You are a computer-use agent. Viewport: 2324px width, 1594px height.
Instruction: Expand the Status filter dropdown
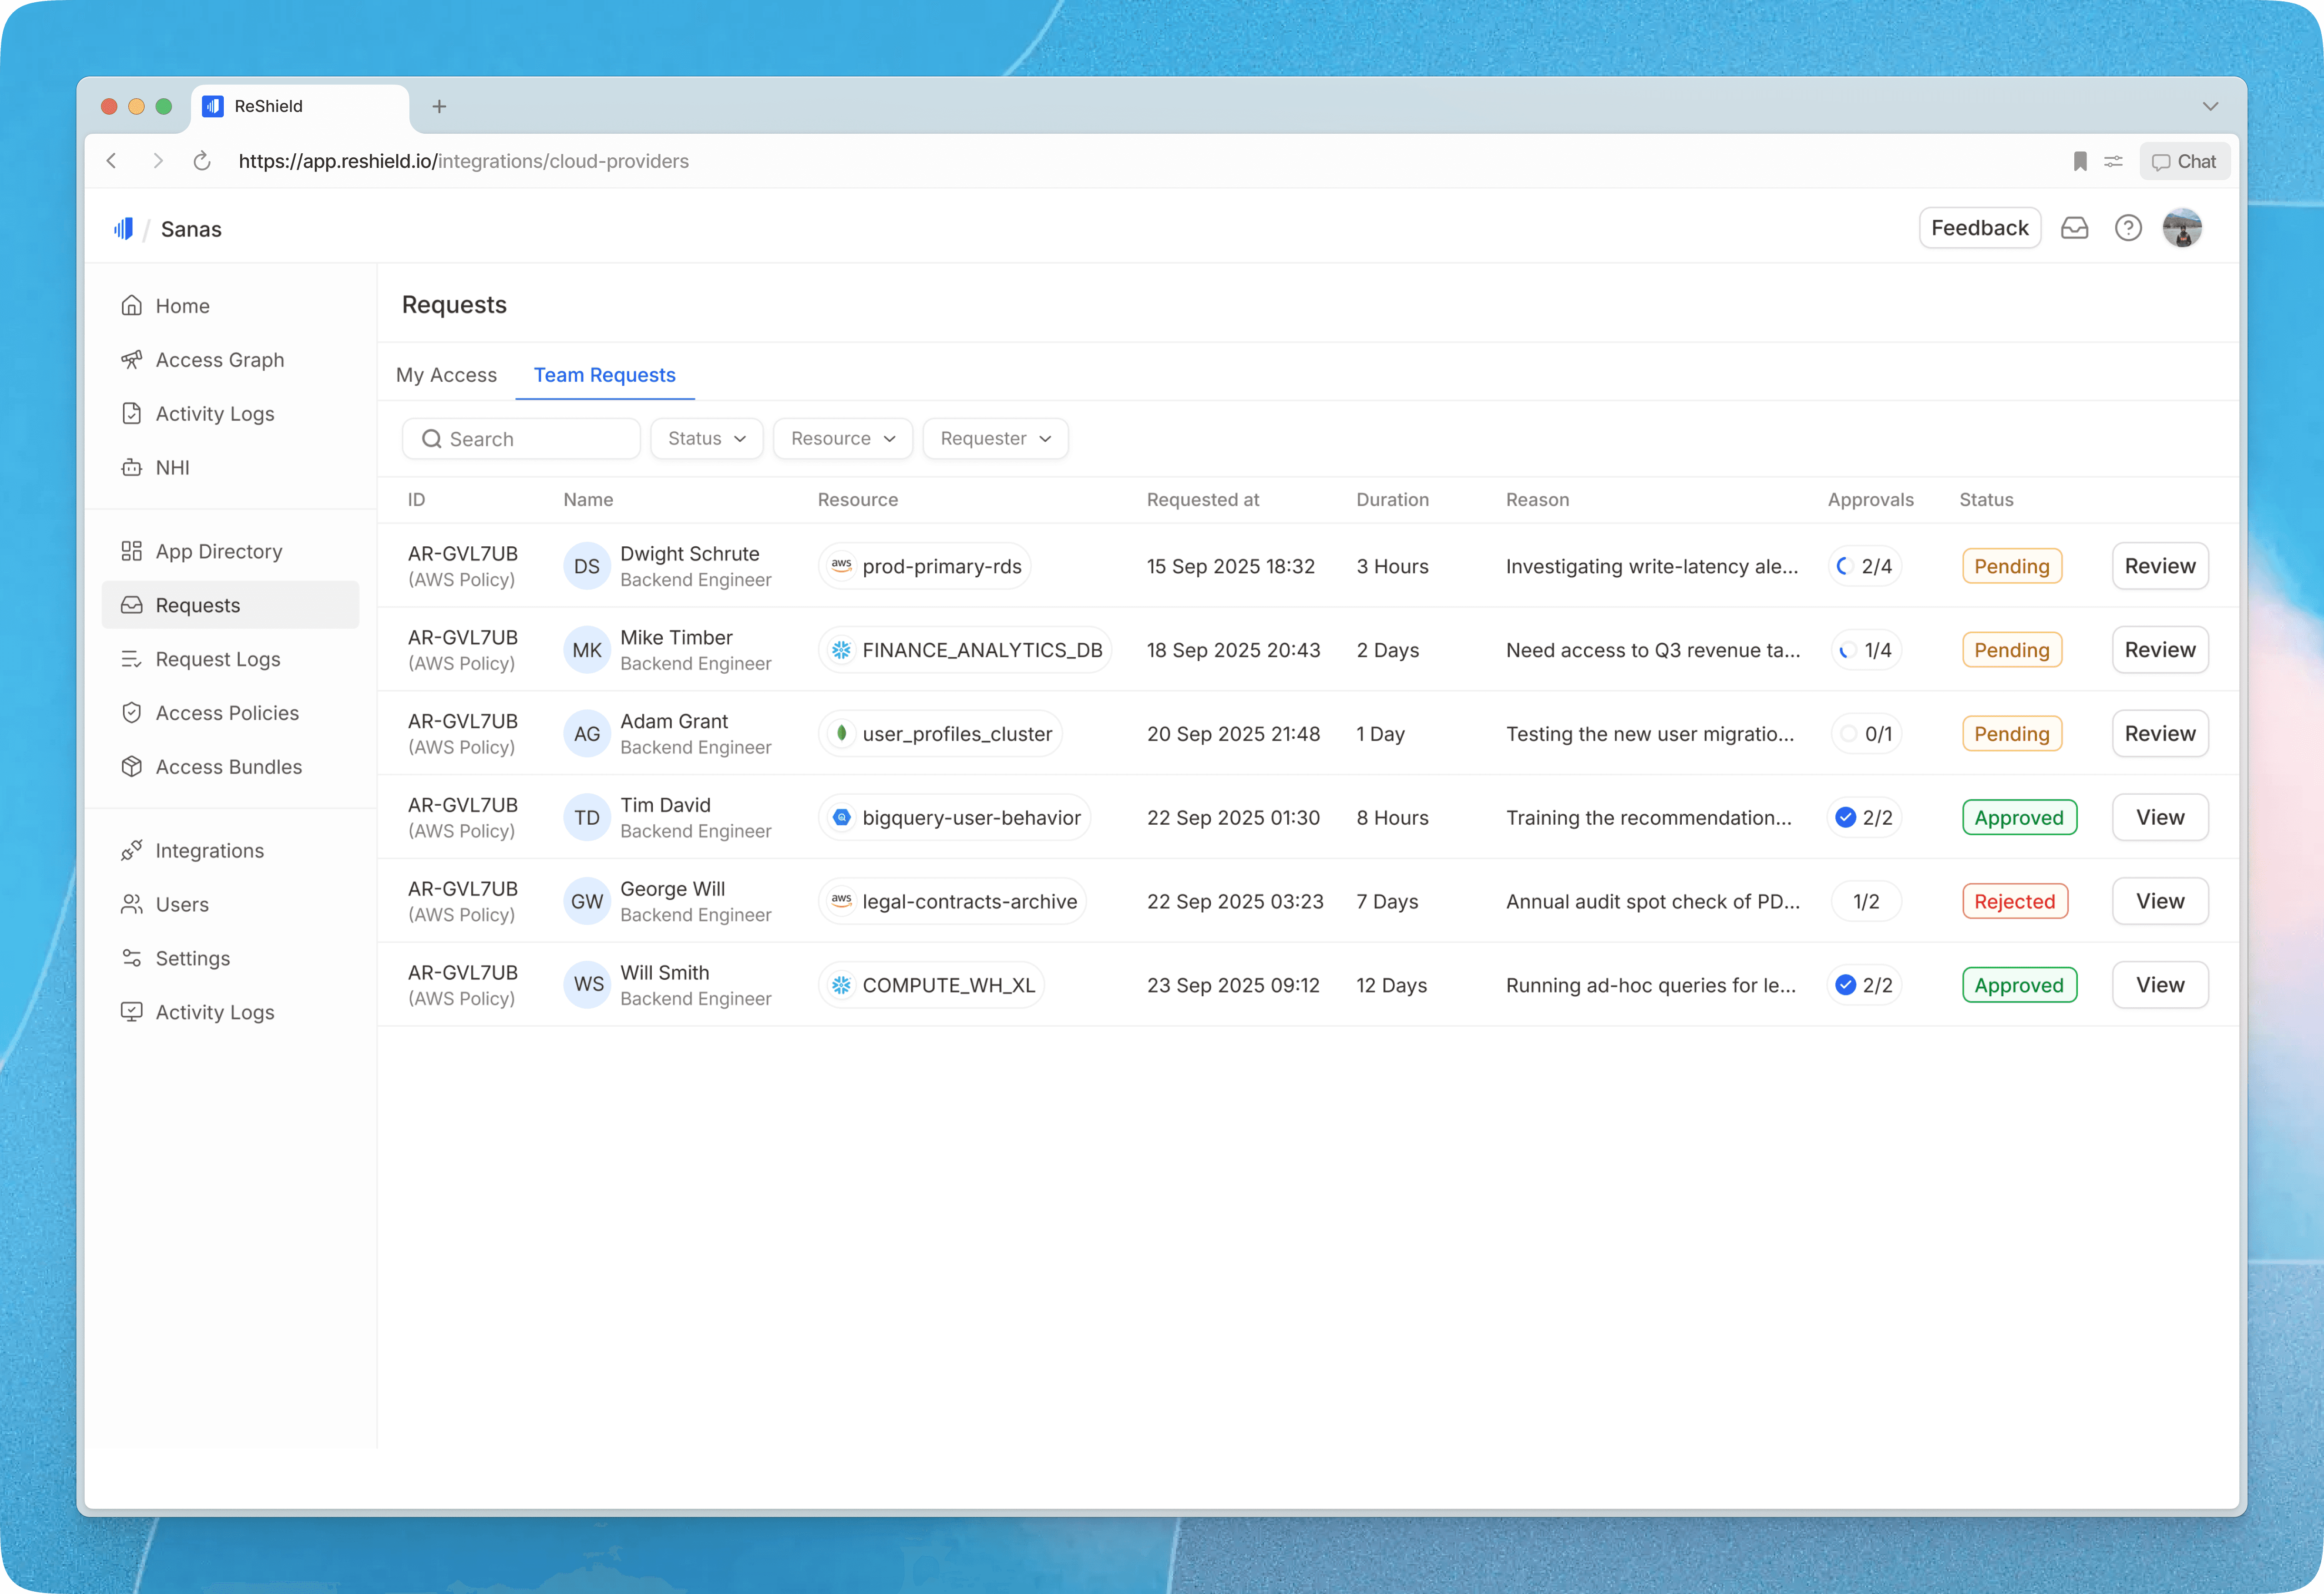pos(706,438)
